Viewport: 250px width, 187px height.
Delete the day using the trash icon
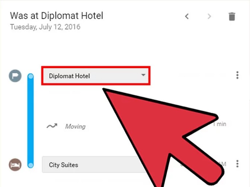click(232, 16)
